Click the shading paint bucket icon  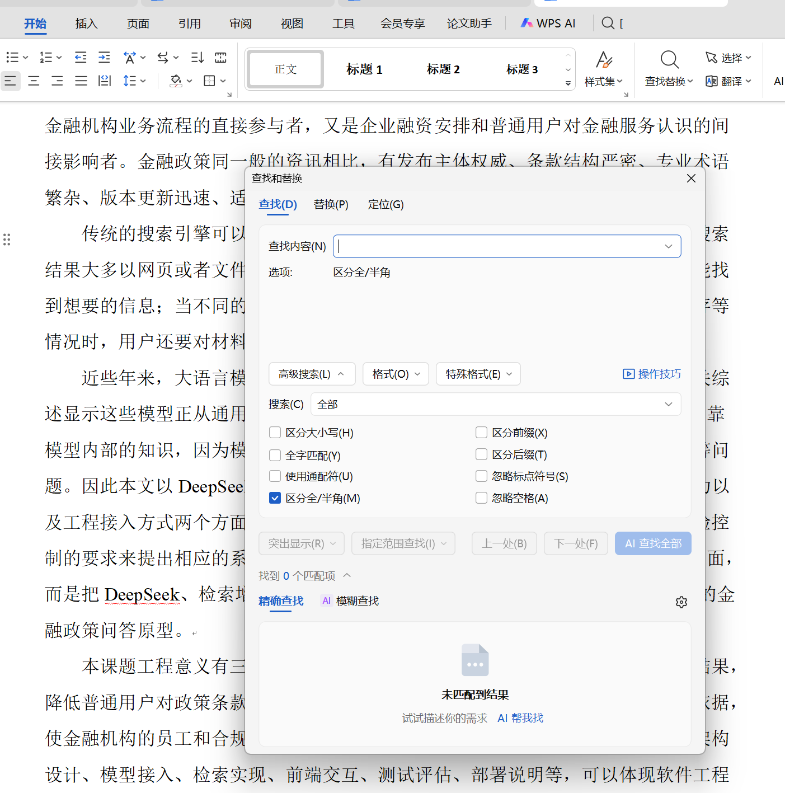click(x=176, y=81)
